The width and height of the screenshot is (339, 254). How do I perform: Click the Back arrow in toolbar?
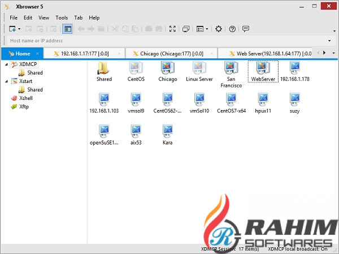pos(81,29)
